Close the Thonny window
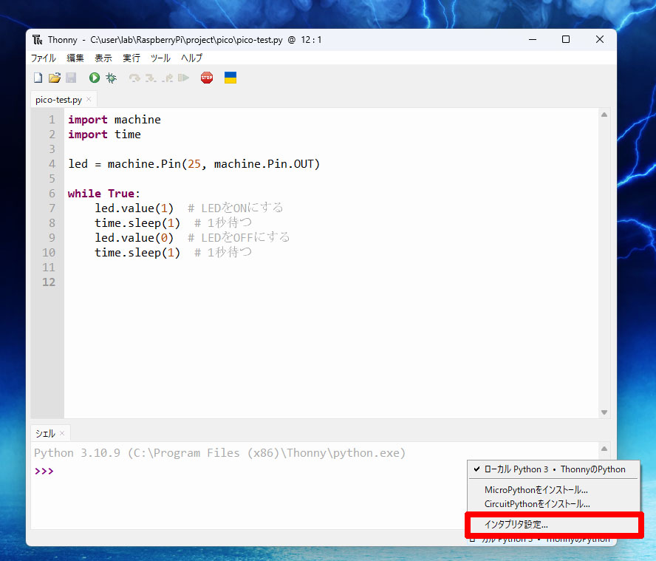This screenshot has width=656, height=561. (600, 39)
